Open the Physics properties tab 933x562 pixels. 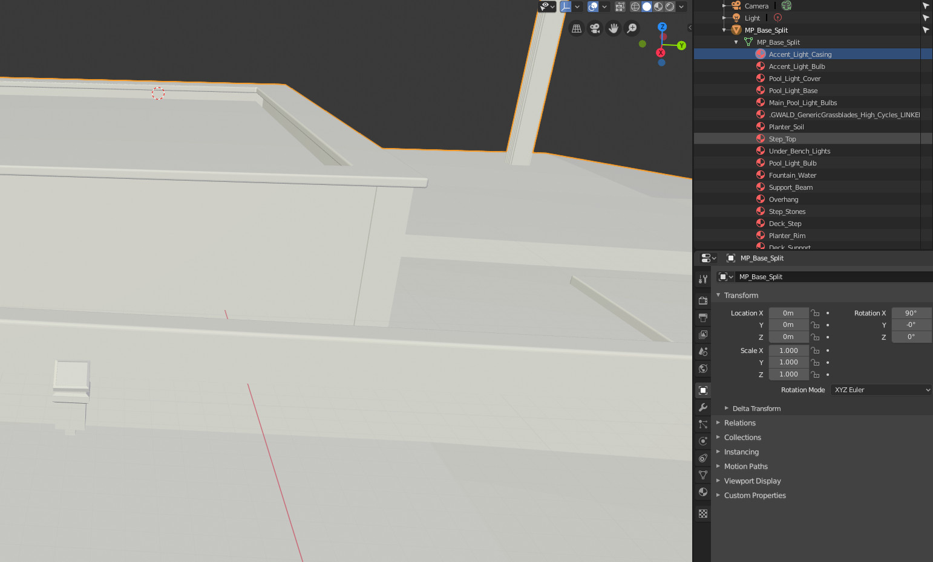pos(702,441)
